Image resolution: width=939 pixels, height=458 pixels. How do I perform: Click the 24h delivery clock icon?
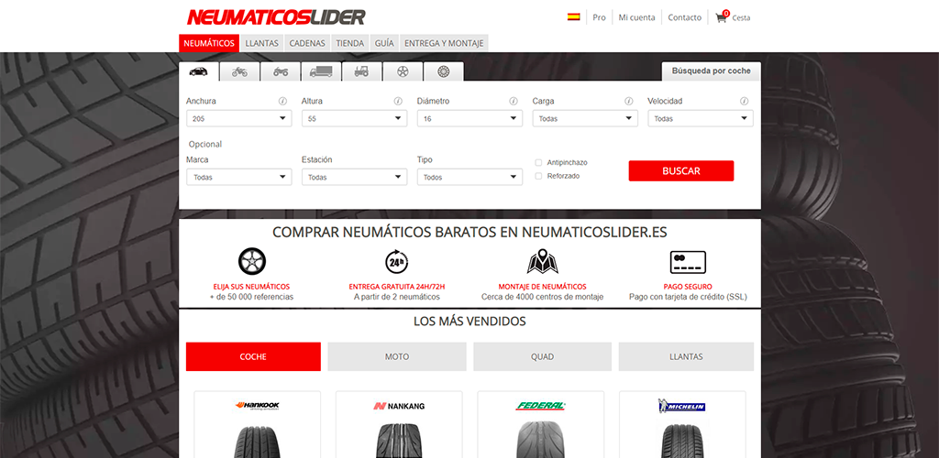pos(396,261)
